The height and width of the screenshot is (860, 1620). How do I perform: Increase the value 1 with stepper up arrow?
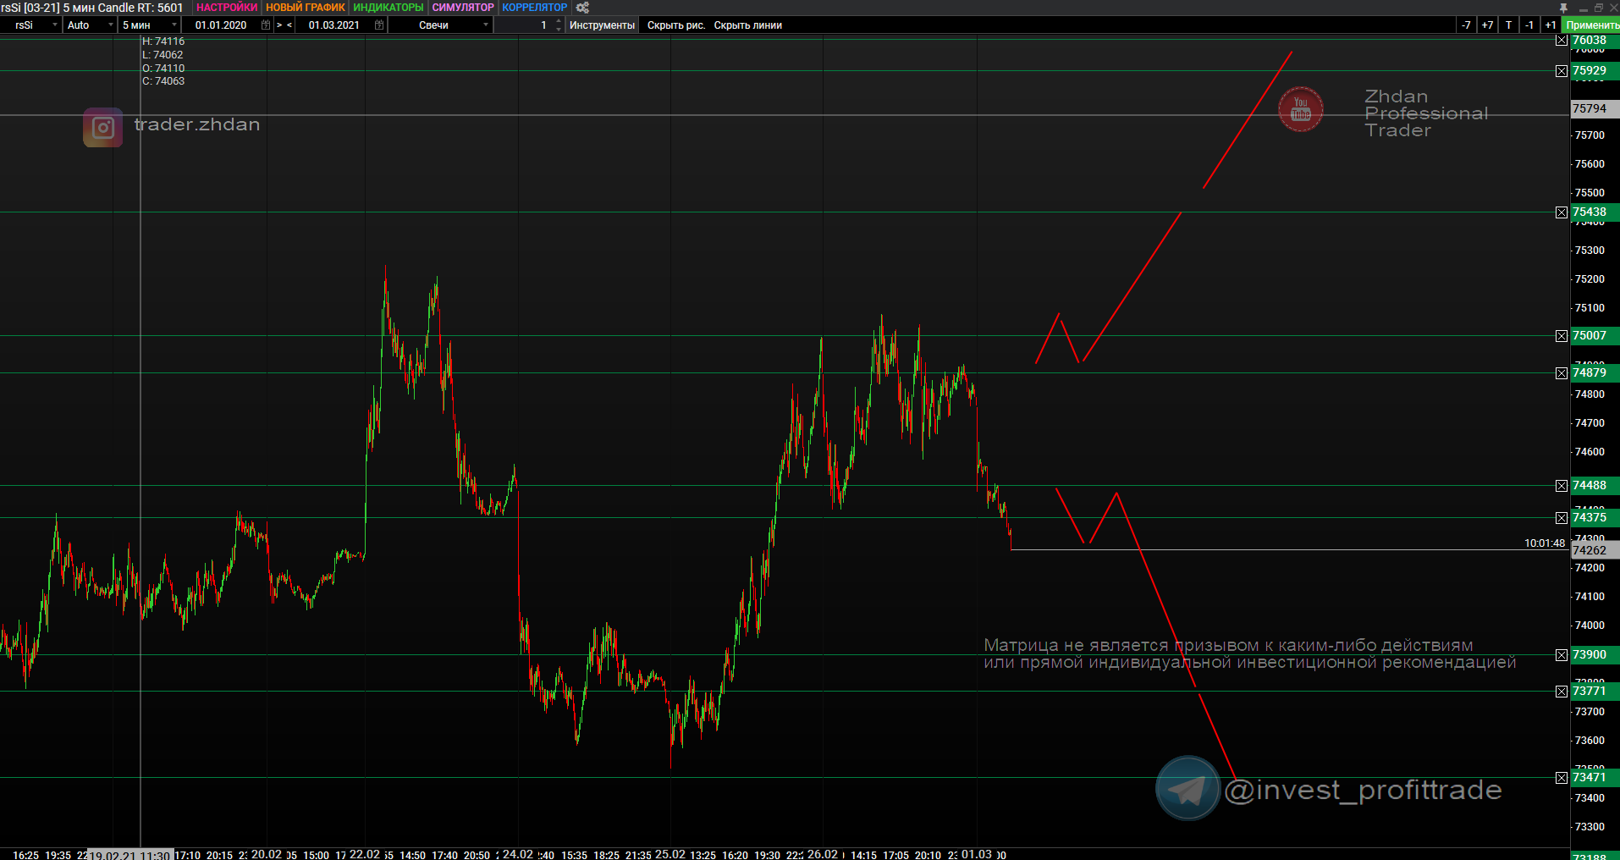(x=559, y=21)
